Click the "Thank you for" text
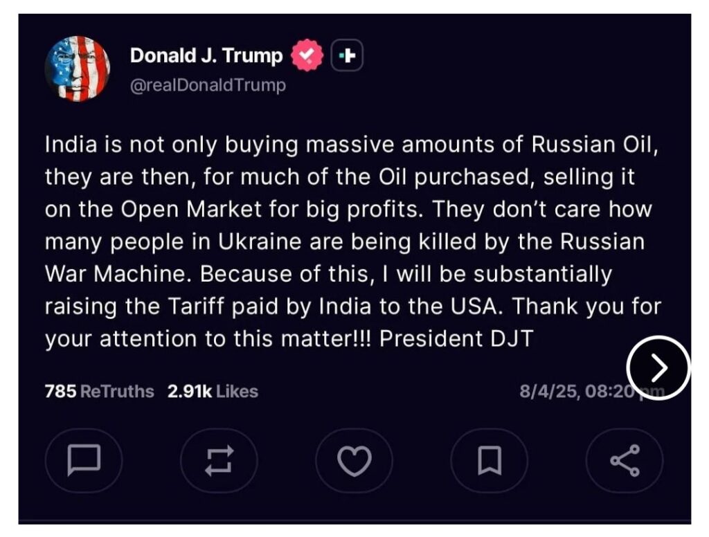The width and height of the screenshot is (709, 537). (588, 306)
